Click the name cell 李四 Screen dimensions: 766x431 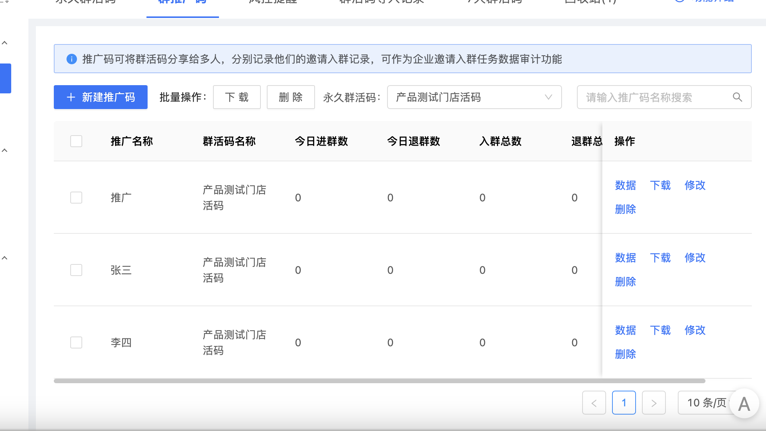coord(121,342)
